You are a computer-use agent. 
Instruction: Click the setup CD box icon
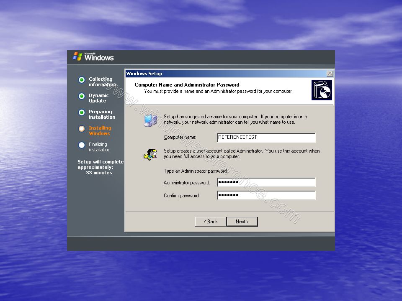coord(322,90)
